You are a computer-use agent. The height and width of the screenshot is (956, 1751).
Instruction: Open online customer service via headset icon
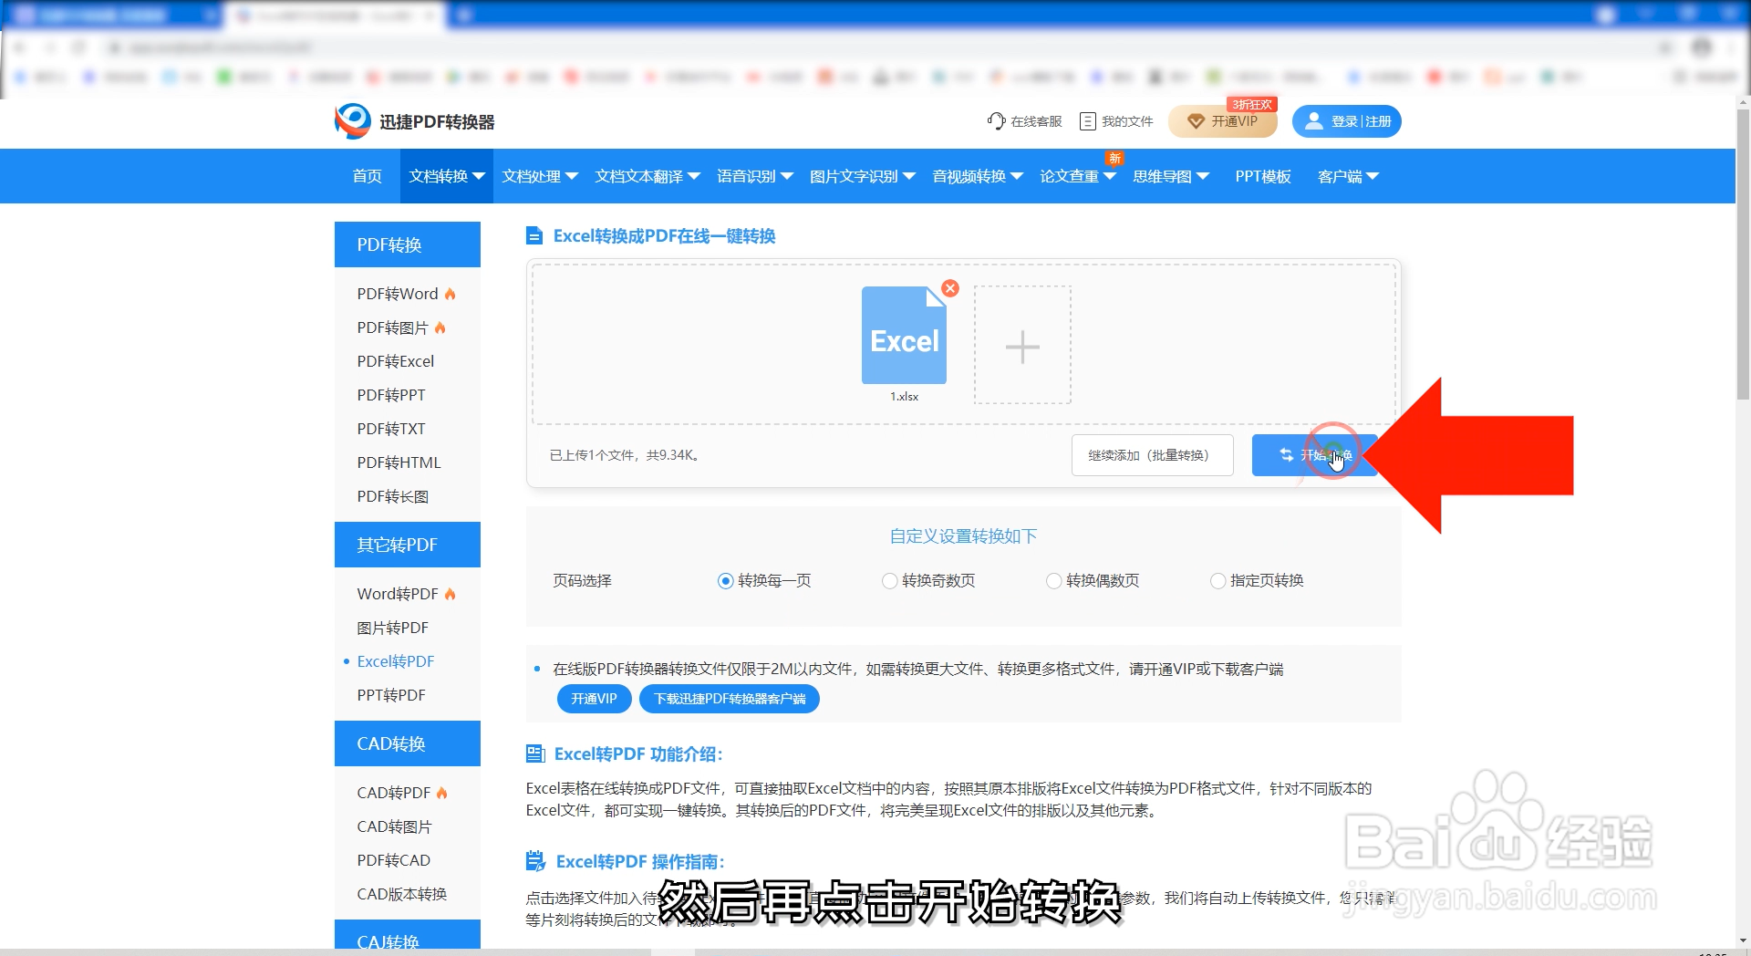click(995, 120)
